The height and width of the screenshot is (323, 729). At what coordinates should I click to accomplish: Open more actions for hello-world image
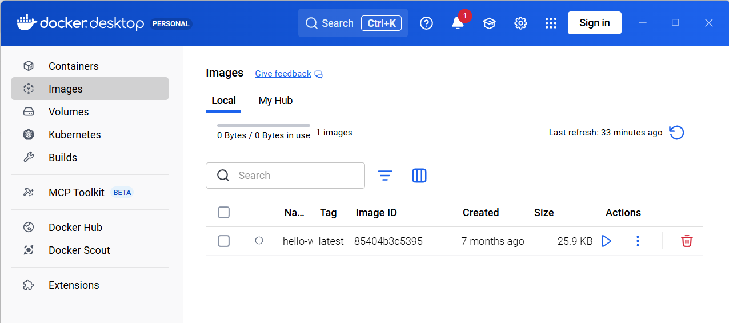click(638, 241)
